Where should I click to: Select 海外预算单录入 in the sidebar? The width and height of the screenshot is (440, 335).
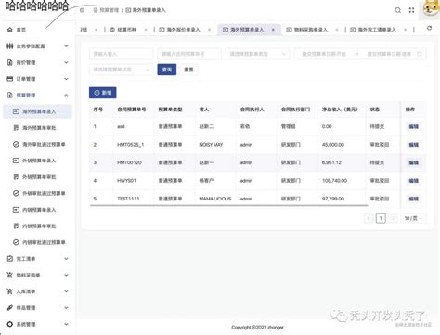click(37, 111)
